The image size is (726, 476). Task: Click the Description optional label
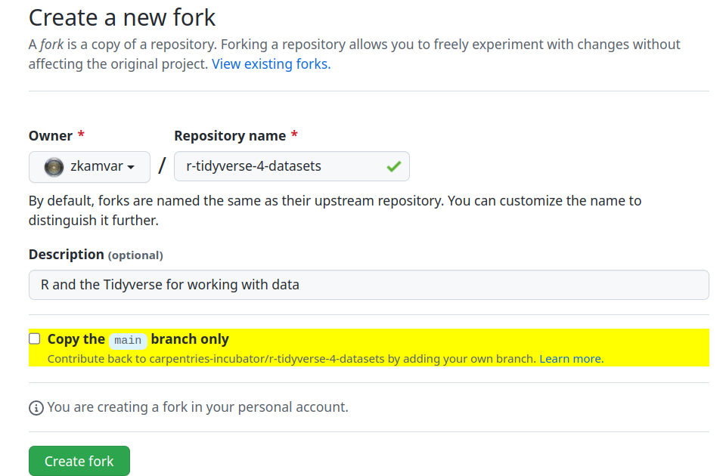tap(95, 255)
